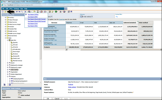This screenshot has width=162, height=100.
Task: Click the blue Run play icon
Action: pos(25,12)
